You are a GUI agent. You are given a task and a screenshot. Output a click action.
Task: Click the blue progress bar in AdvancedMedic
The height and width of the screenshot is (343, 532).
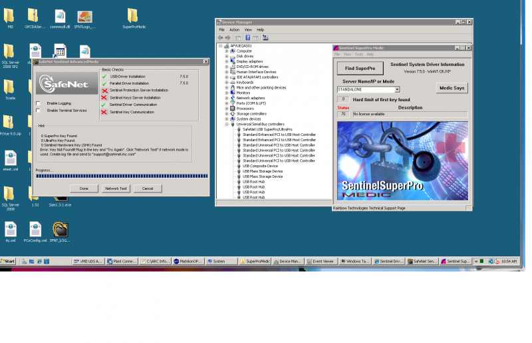(122, 176)
